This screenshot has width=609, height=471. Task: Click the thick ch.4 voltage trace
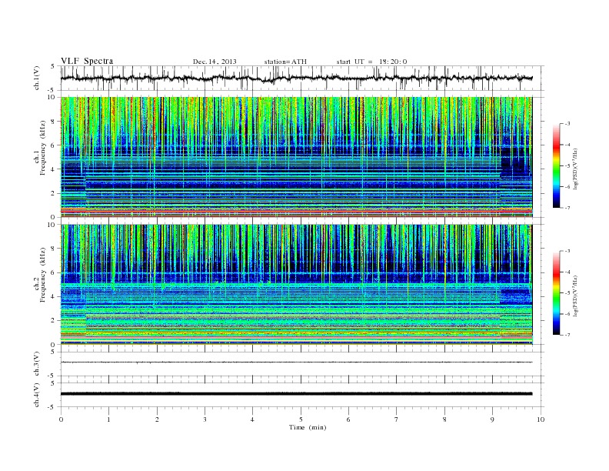(296, 394)
